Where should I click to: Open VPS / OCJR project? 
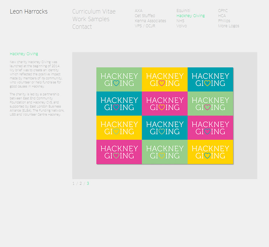click(145, 26)
